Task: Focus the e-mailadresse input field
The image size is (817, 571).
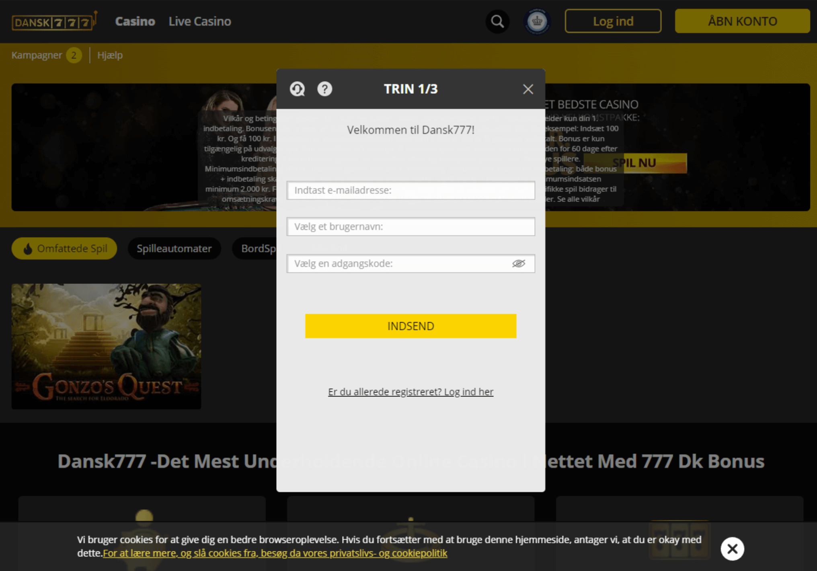Action: [411, 190]
